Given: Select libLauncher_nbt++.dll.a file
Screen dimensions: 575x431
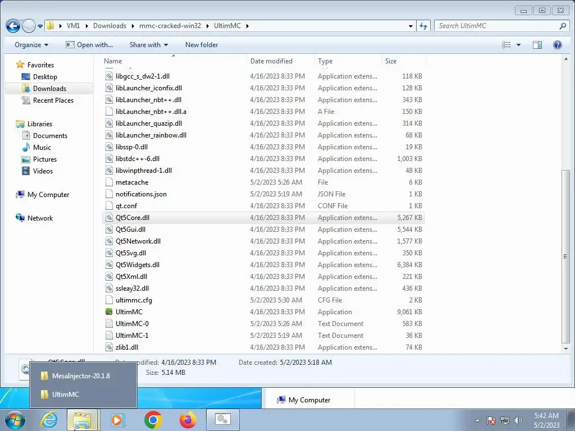Looking at the screenshot, I should click(x=263, y=112).
